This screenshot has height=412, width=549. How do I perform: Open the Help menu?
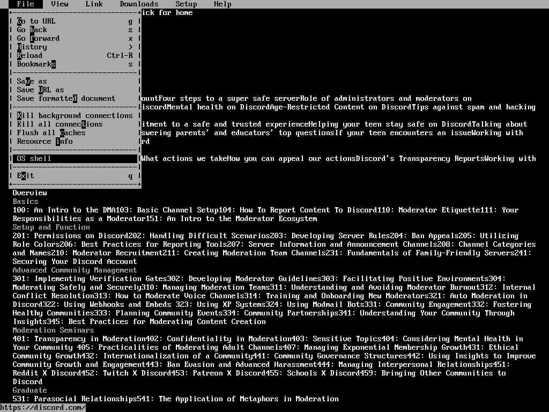(x=222, y=4)
